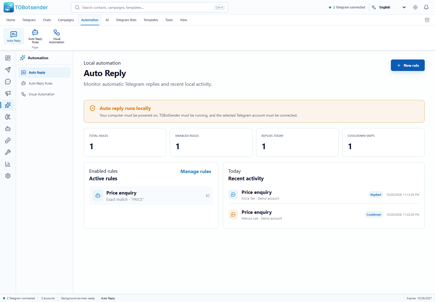Viewport: 435px width, 302px height.
Task: Click the robot icon of Price enquiry rule
Action: point(98,196)
